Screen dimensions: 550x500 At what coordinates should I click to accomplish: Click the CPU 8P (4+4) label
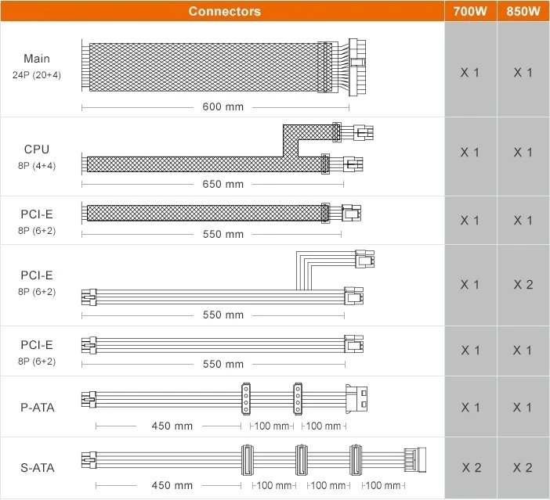pyautogui.click(x=37, y=156)
